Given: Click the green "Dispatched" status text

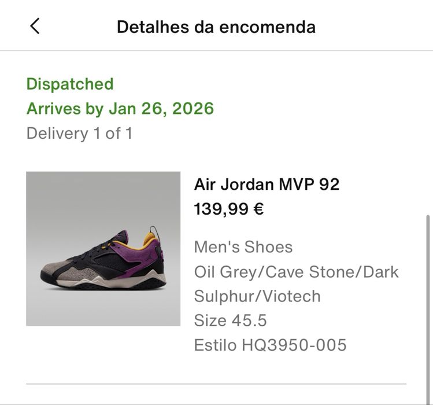Looking at the screenshot, I should (70, 84).
